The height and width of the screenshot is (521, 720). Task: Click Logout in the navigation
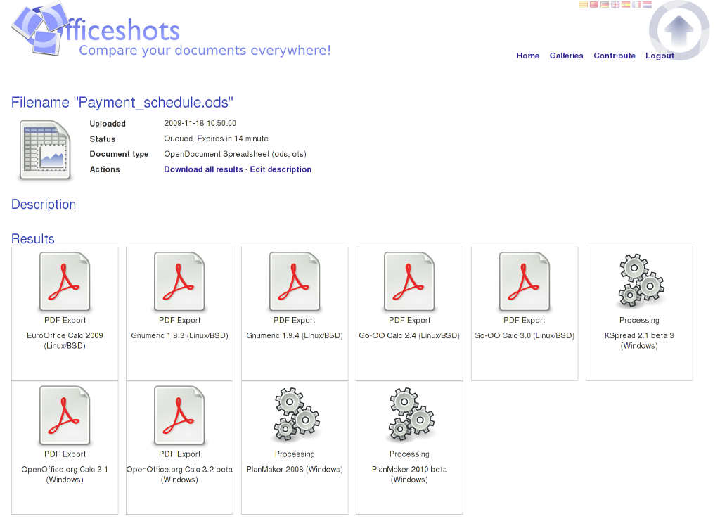pos(660,56)
